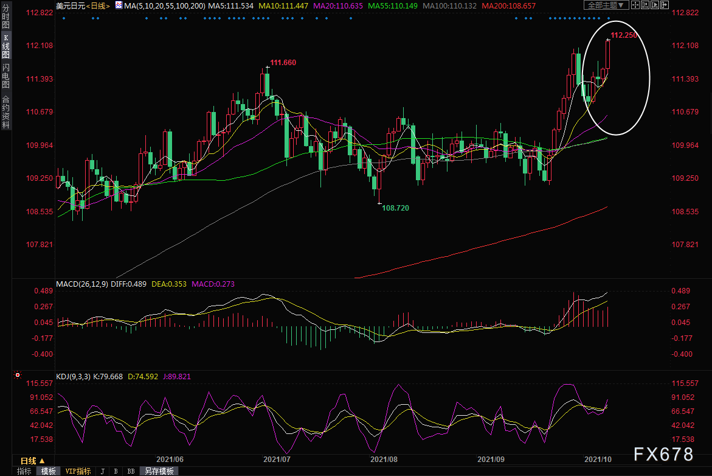
Task: Click the 2021/08 date on timeline axis
Action: (x=384, y=459)
